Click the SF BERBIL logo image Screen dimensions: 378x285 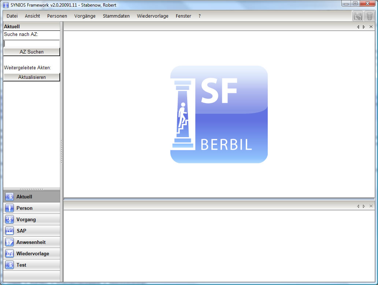coord(219,114)
